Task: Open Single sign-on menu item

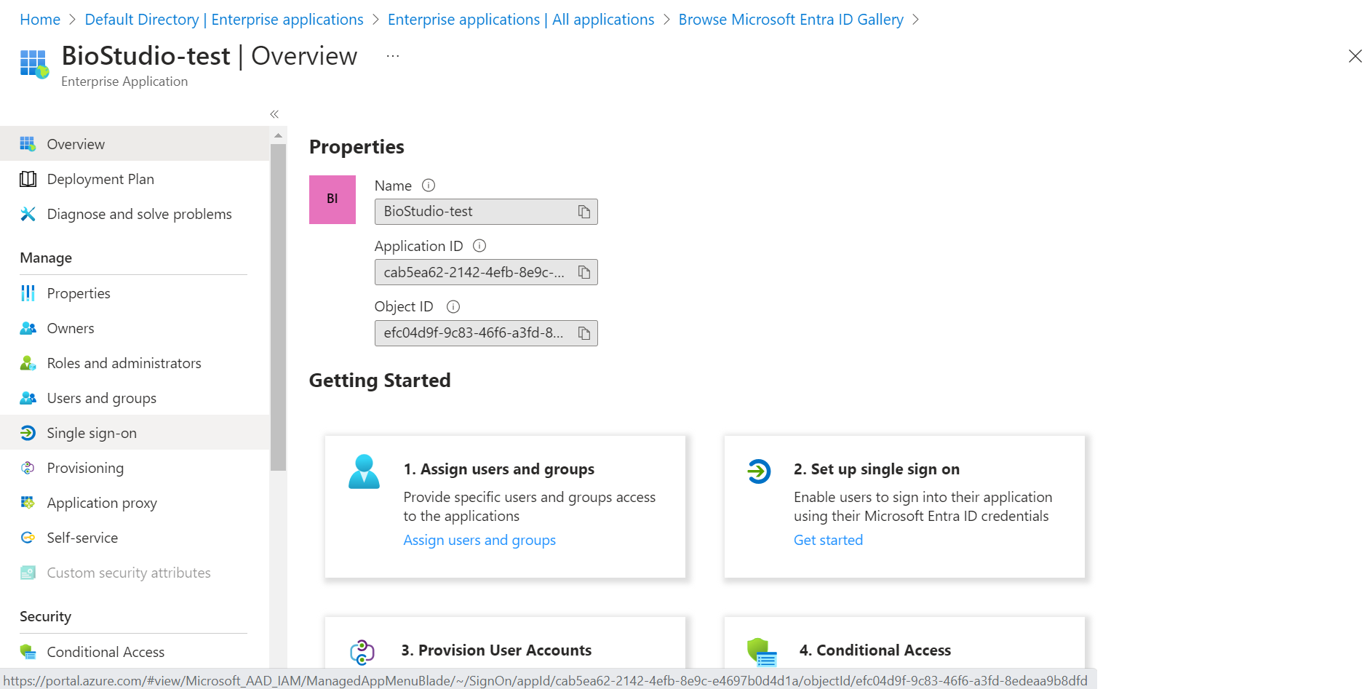Action: 135,433
